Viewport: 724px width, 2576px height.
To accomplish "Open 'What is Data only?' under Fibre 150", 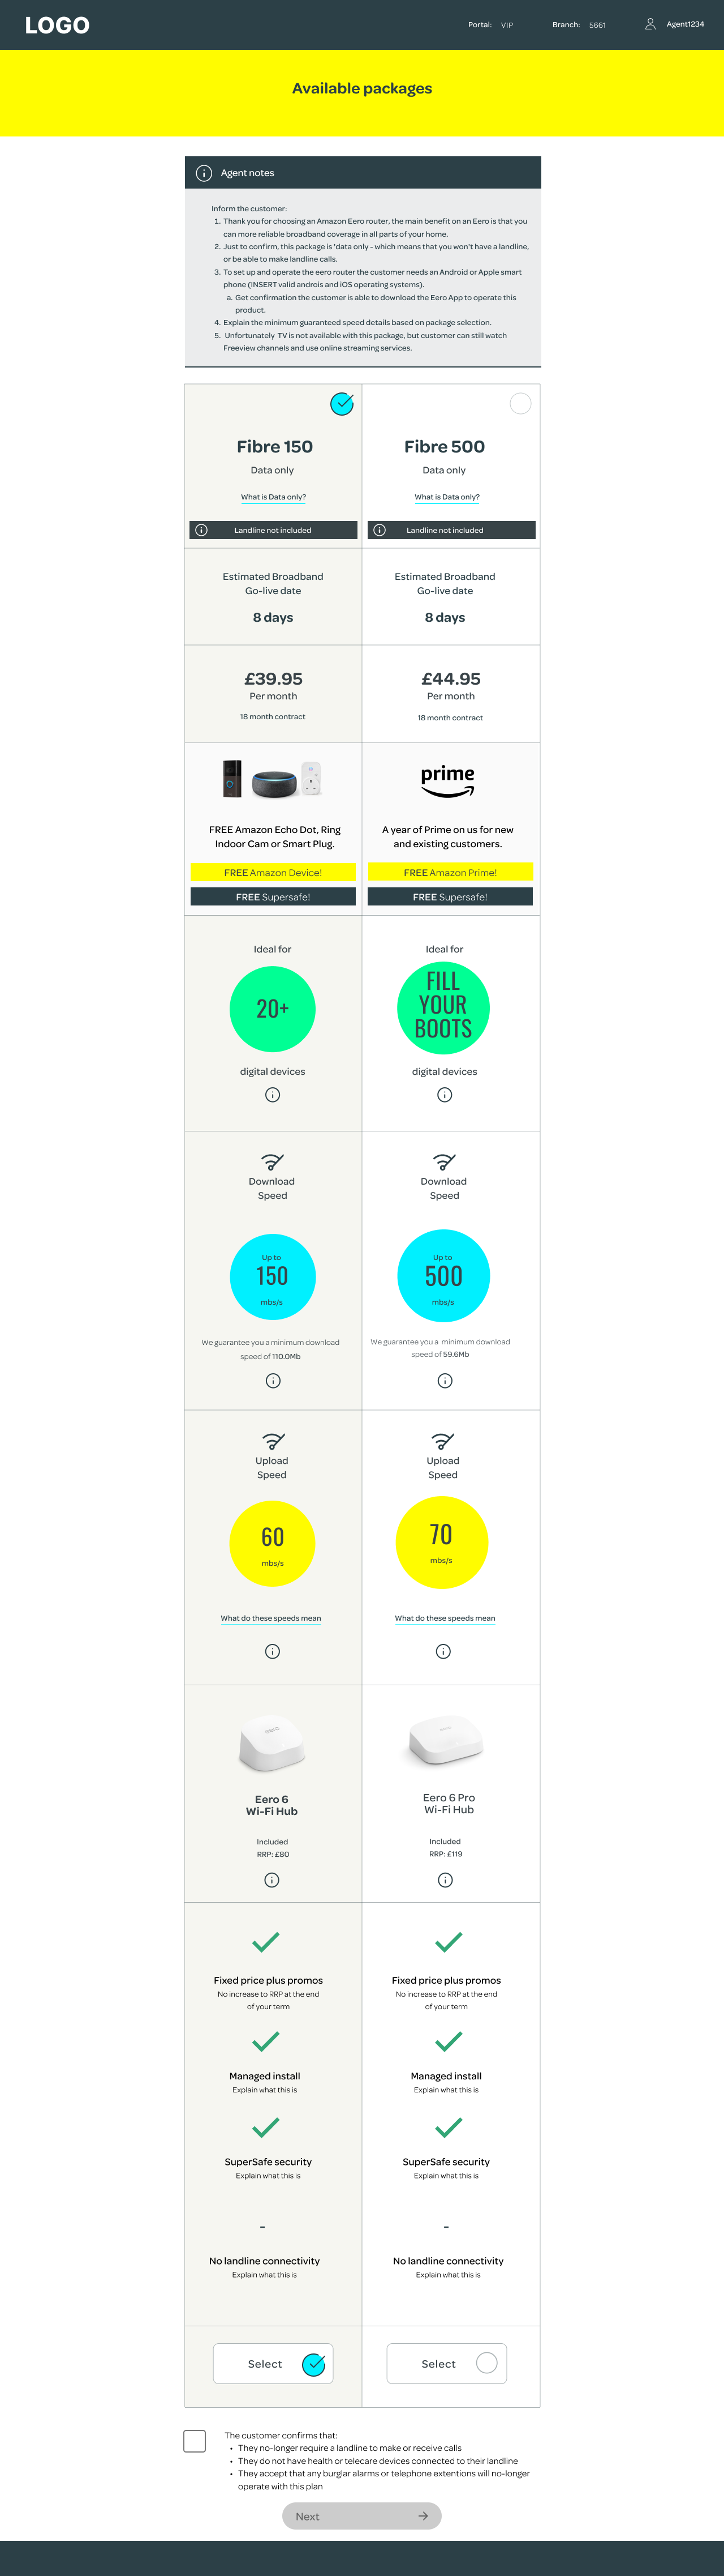I will (x=273, y=497).
